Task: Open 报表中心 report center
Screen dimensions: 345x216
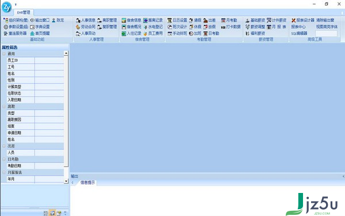Action: [298, 27]
